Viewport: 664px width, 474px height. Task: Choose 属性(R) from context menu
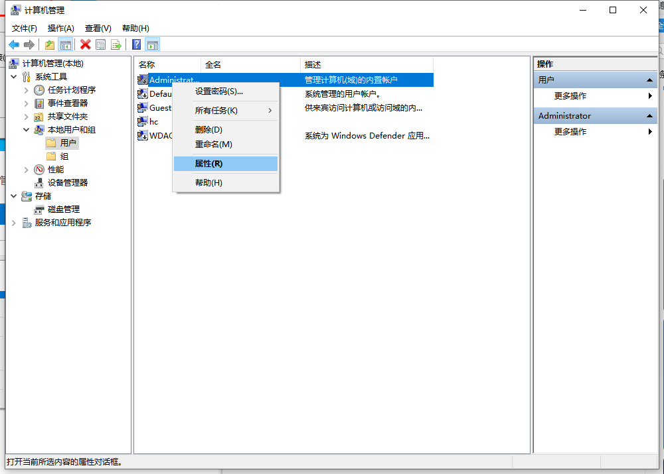(226, 164)
